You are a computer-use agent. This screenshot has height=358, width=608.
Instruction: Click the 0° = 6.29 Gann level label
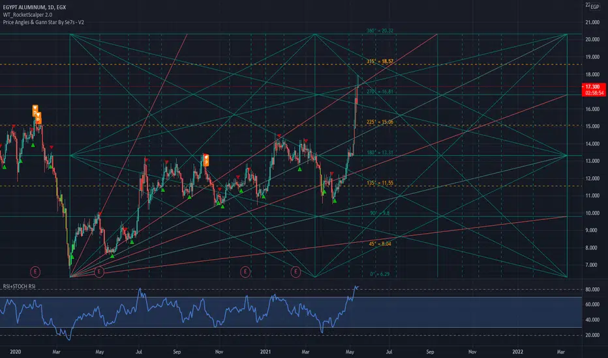[x=380, y=274]
